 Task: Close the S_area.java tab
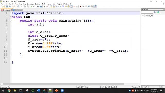click(11, 10)
